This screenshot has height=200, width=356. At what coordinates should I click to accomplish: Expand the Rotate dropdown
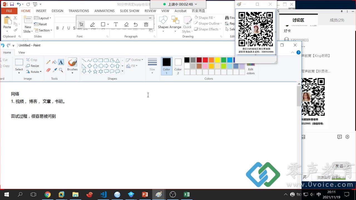pyautogui.click(x=34, y=72)
